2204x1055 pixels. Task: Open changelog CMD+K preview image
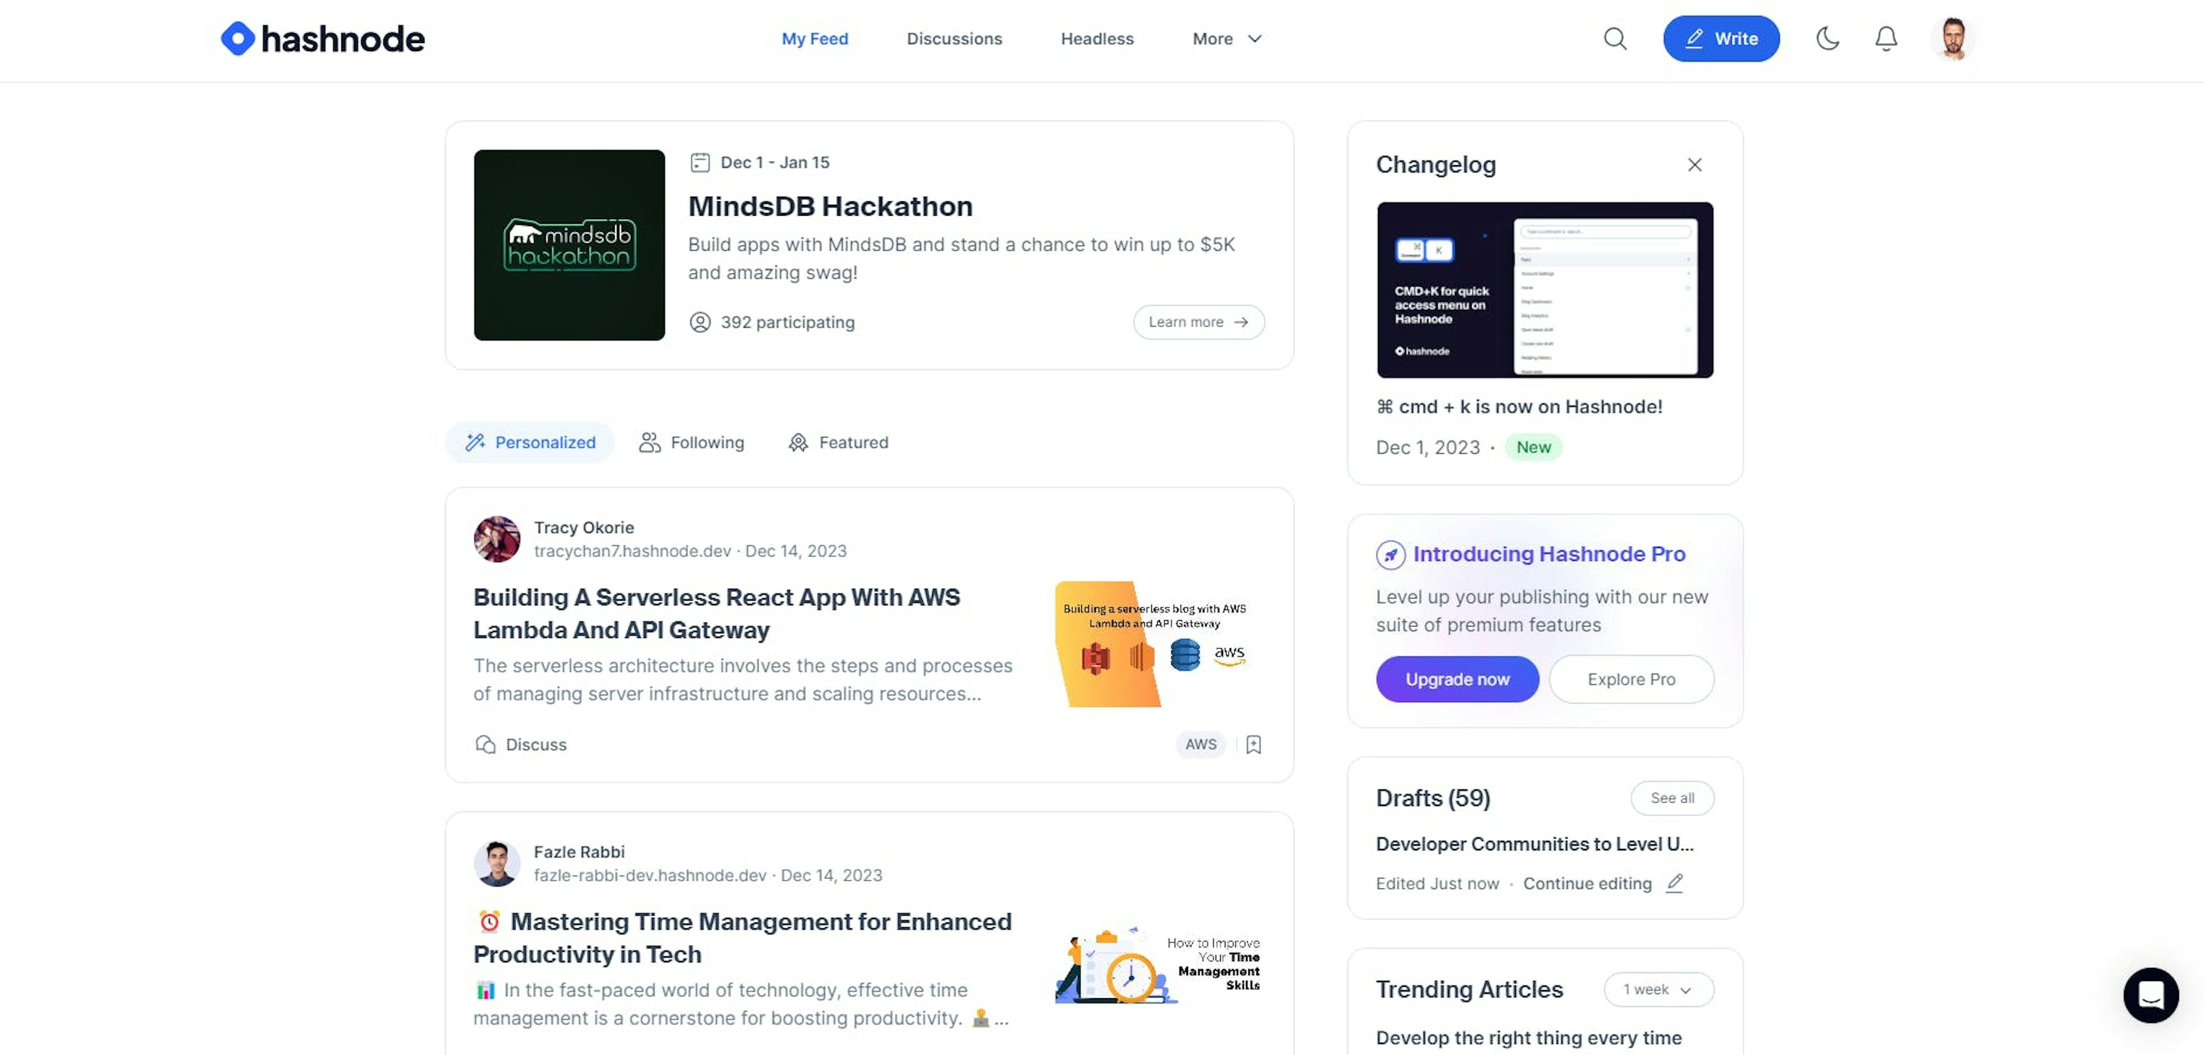1545,290
